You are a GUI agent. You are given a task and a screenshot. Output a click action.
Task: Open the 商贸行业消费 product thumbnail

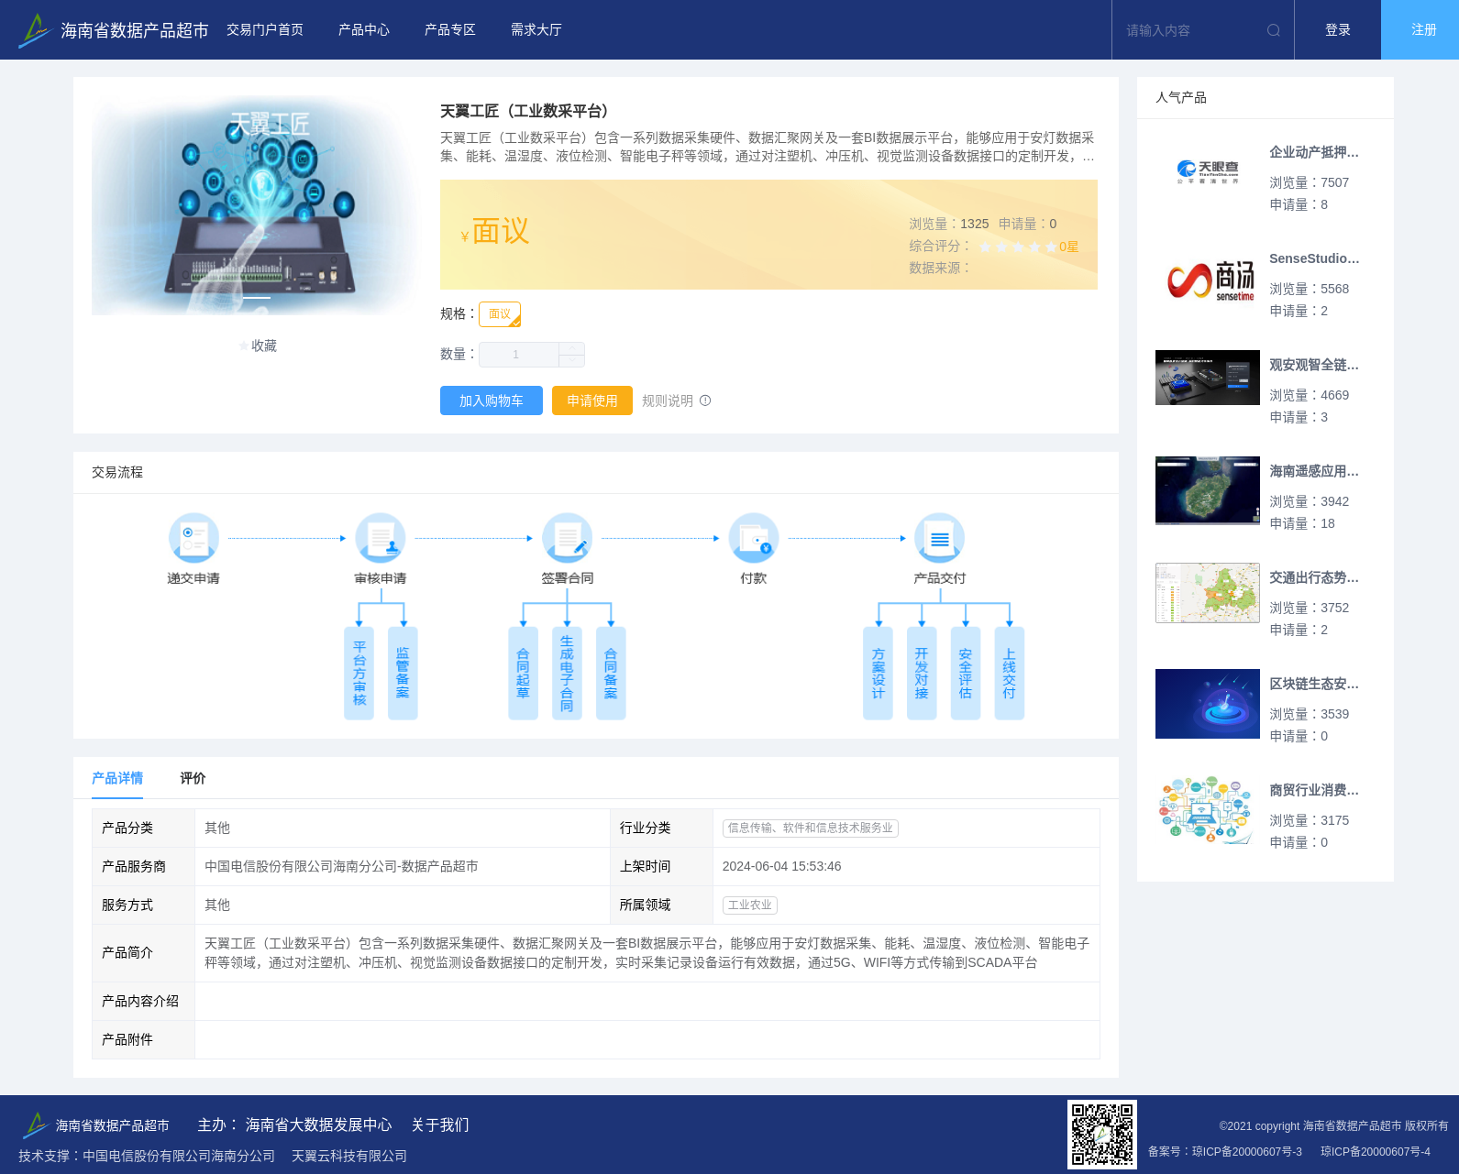point(1208,810)
